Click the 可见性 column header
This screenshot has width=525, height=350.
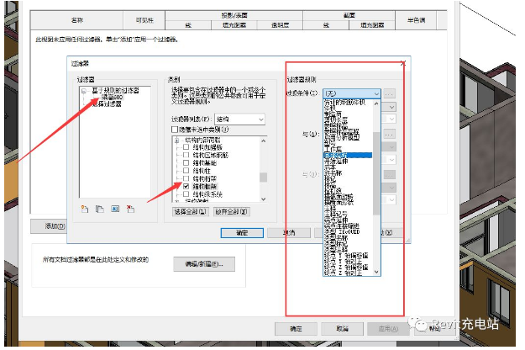(x=144, y=20)
